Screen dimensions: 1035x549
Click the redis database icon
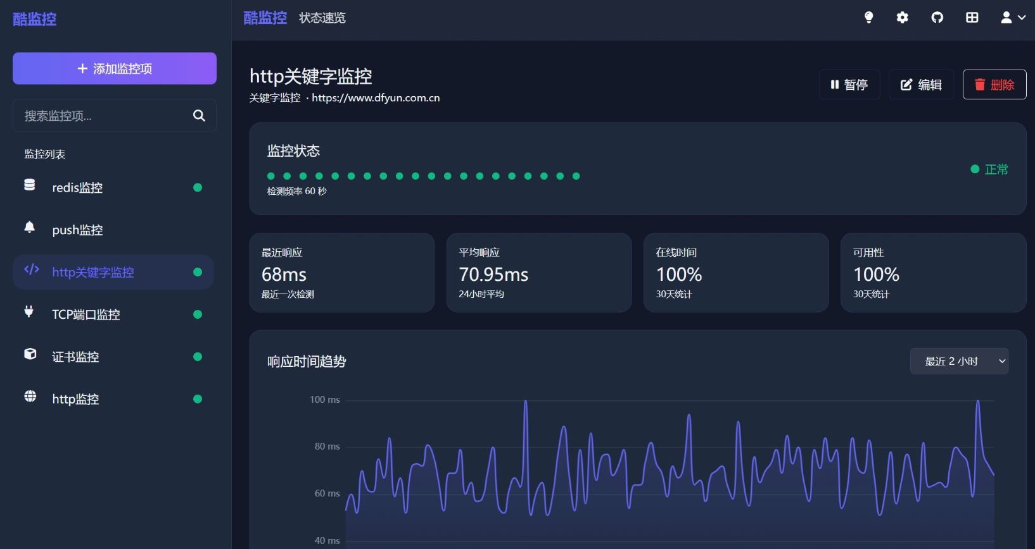(30, 185)
